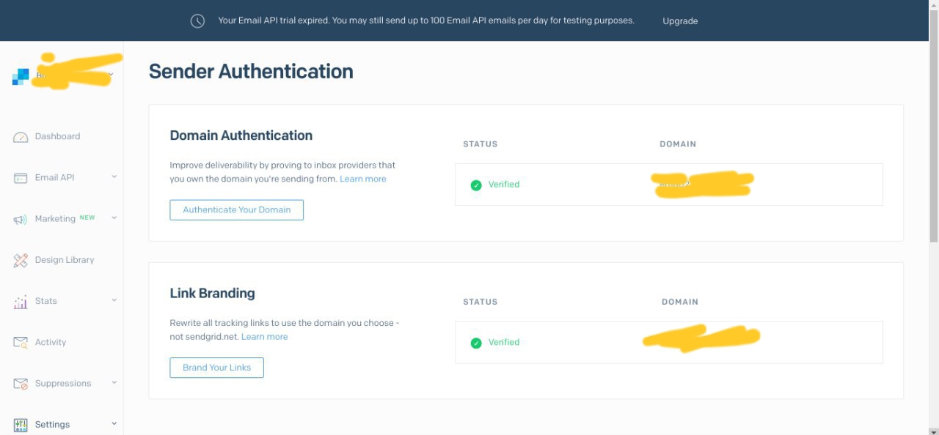Image resolution: width=939 pixels, height=435 pixels.
Task: Click the Brand Your Links button
Action: tap(216, 368)
